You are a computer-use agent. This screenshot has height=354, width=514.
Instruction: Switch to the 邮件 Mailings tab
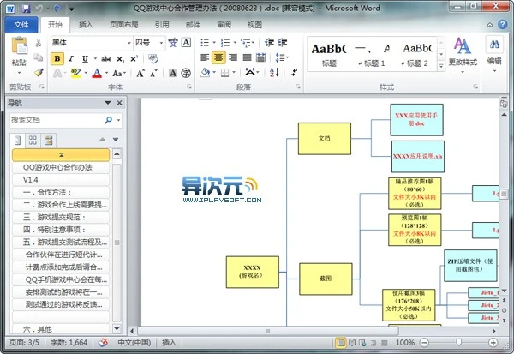coord(193,25)
